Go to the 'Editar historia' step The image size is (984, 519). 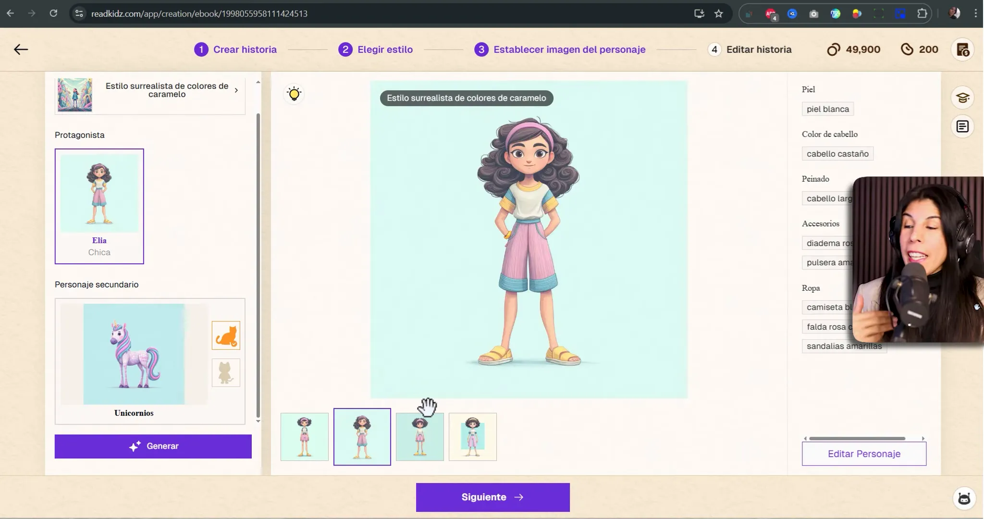[x=758, y=49]
